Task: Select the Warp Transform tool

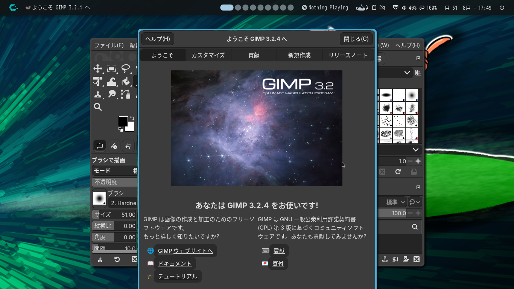Action: tap(111, 81)
